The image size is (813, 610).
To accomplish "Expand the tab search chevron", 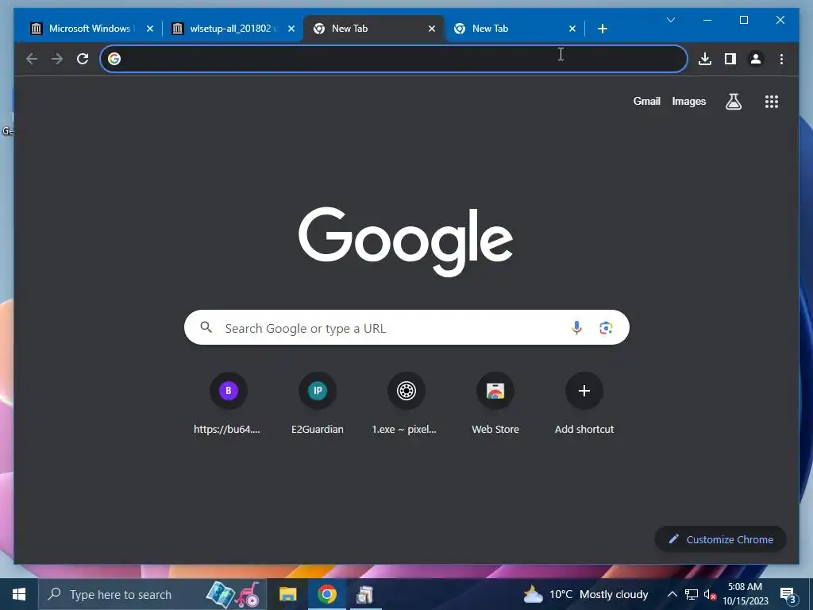I will coord(670,20).
